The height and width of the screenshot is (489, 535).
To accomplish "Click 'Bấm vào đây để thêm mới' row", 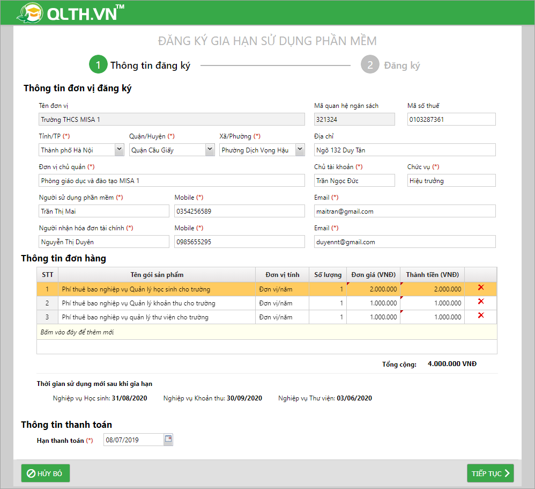I will point(267,332).
